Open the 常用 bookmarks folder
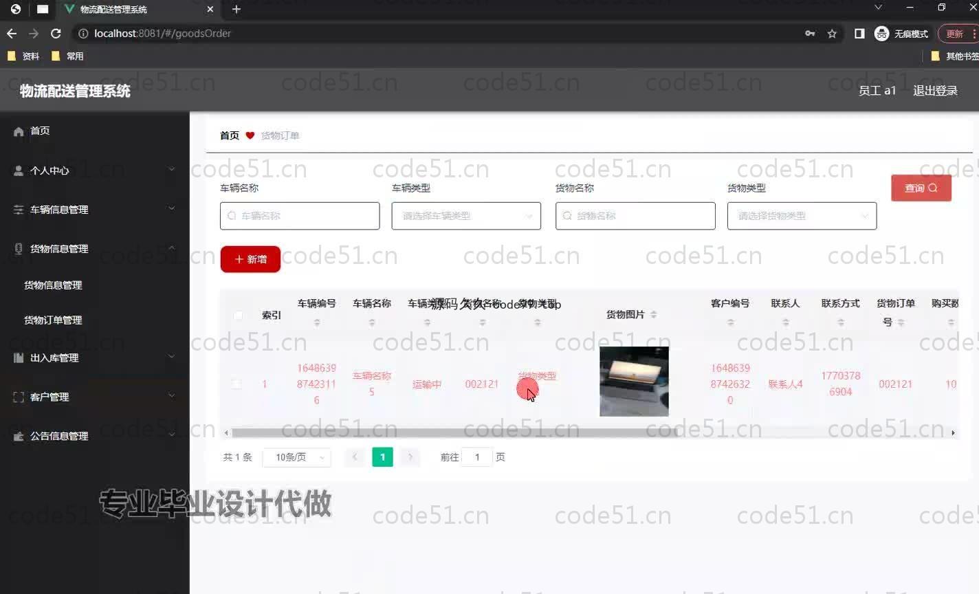Screen dimensions: 979x594 pyautogui.click(x=67, y=56)
